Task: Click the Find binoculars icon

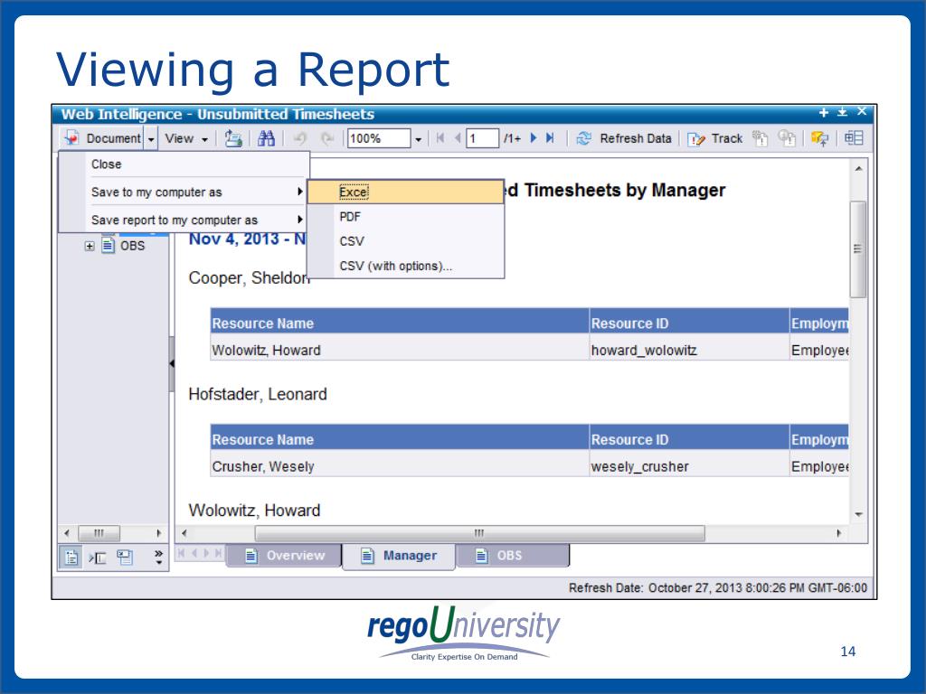Action: coord(267,138)
